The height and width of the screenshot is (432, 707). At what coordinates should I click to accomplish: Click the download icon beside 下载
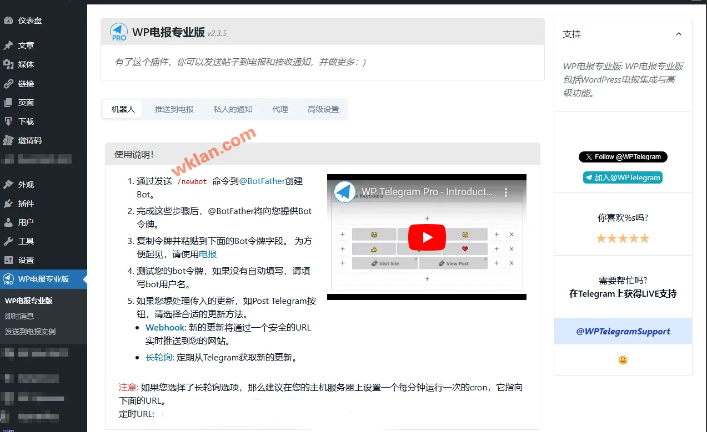[x=8, y=121]
